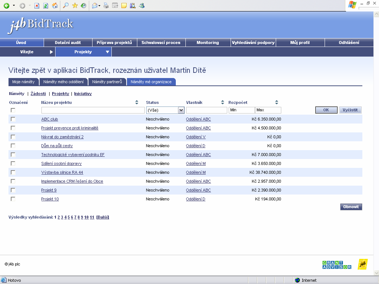Check the ABC club row checkbox
Image resolution: width=379 pixels, height=284 pixels.
13,119
